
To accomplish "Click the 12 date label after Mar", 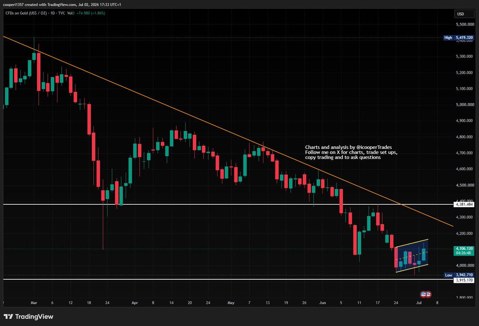I will [70, 303].
